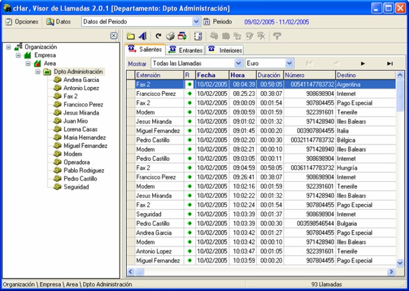Click the Datos toolbar button
This screenshot has width=409, height=291.
(58, 21)
